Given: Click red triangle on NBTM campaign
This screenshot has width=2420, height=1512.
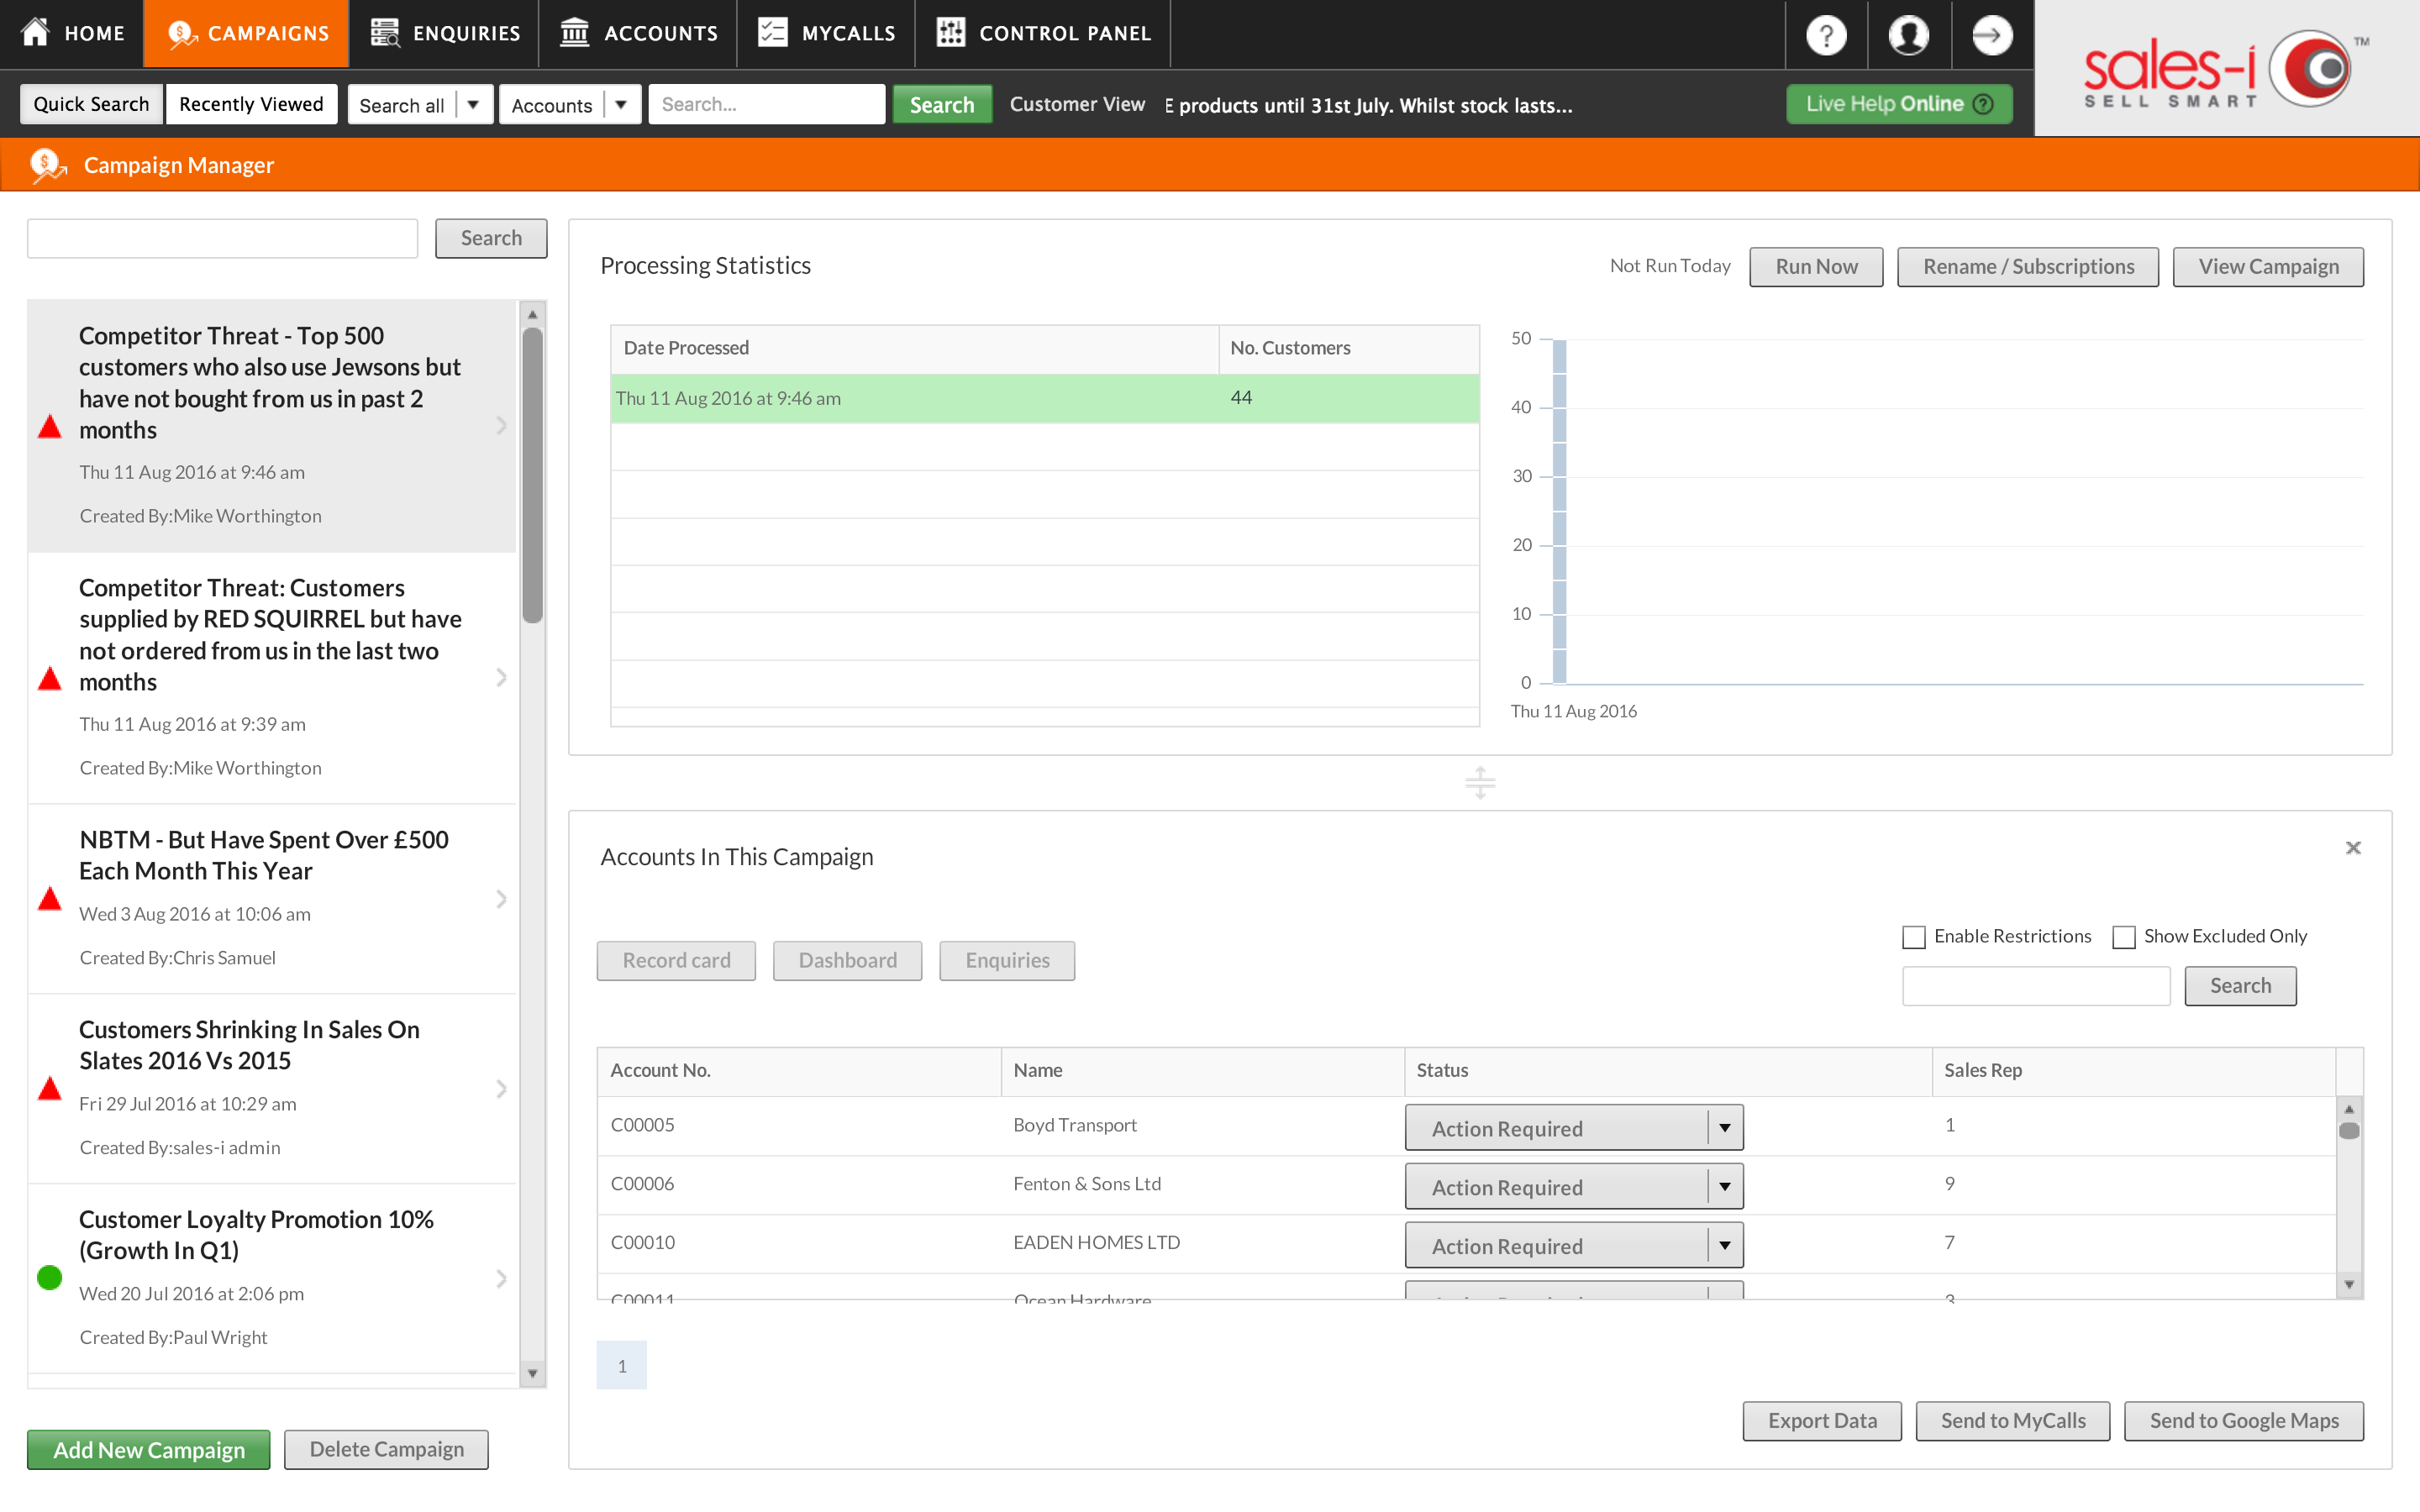Looking at the screenshot, I should [49, 898].
